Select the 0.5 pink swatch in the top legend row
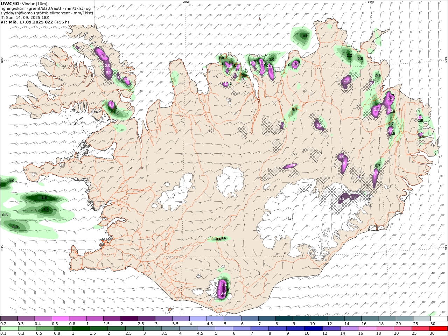Screen dimensions: 448x336 point(60,319)
